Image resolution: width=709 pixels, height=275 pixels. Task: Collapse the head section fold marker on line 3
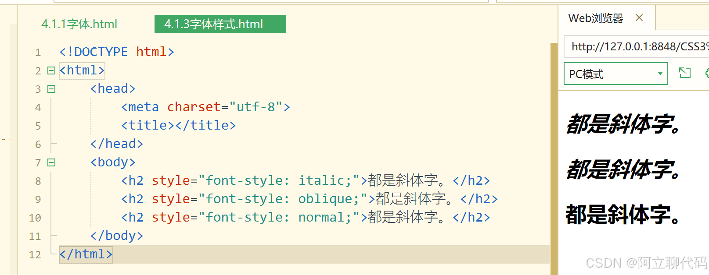(51, 88)
